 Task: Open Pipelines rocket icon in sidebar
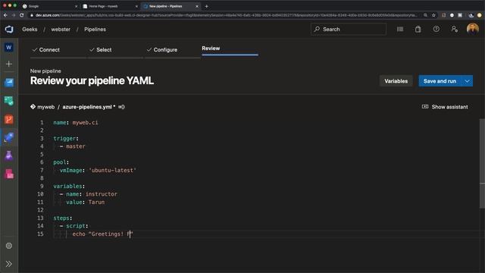(x=9, y=137)
